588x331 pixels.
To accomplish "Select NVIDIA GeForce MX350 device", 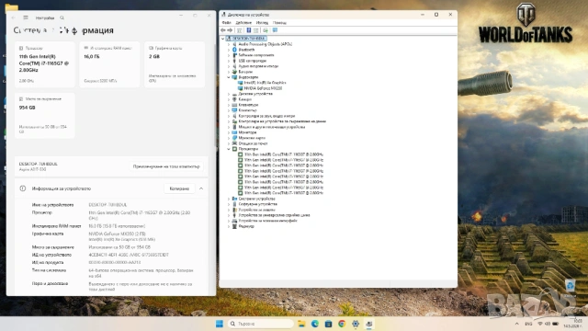I will [263, 88].
